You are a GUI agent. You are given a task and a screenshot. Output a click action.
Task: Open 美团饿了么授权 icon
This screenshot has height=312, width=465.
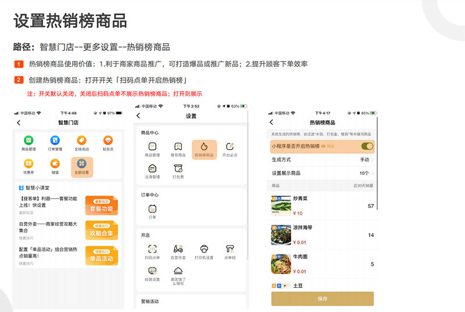coord(178,271)
